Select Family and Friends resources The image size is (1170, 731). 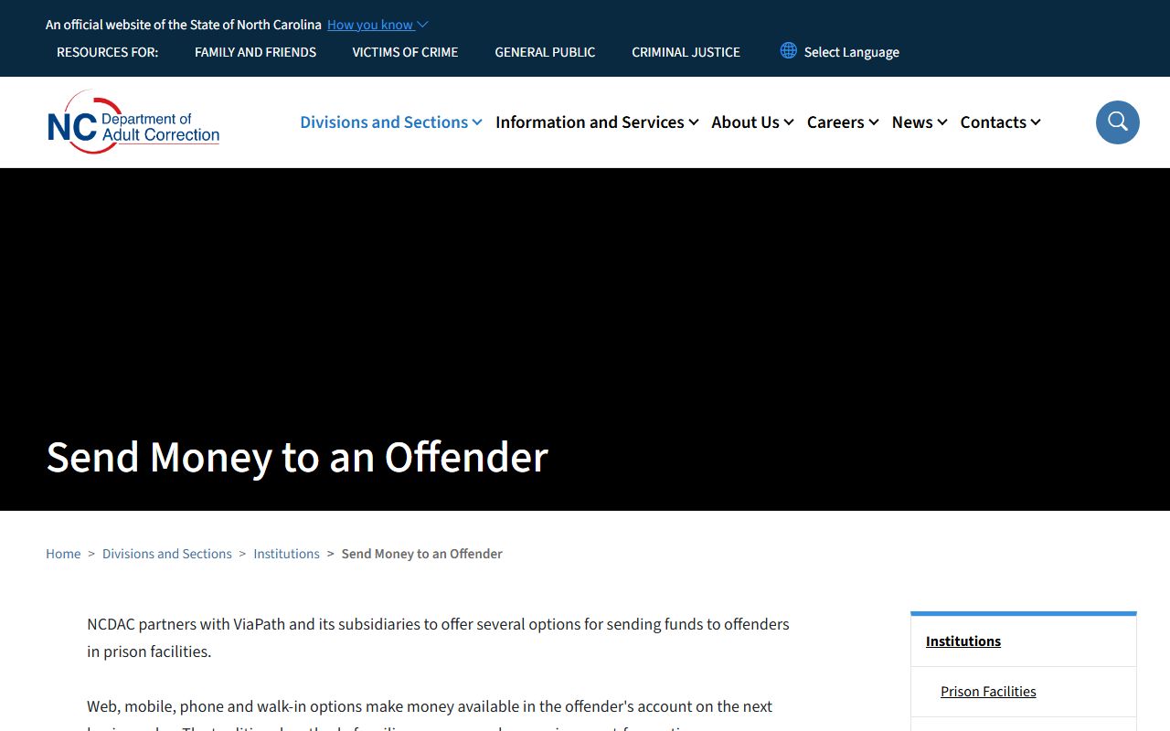coord(255,52)
